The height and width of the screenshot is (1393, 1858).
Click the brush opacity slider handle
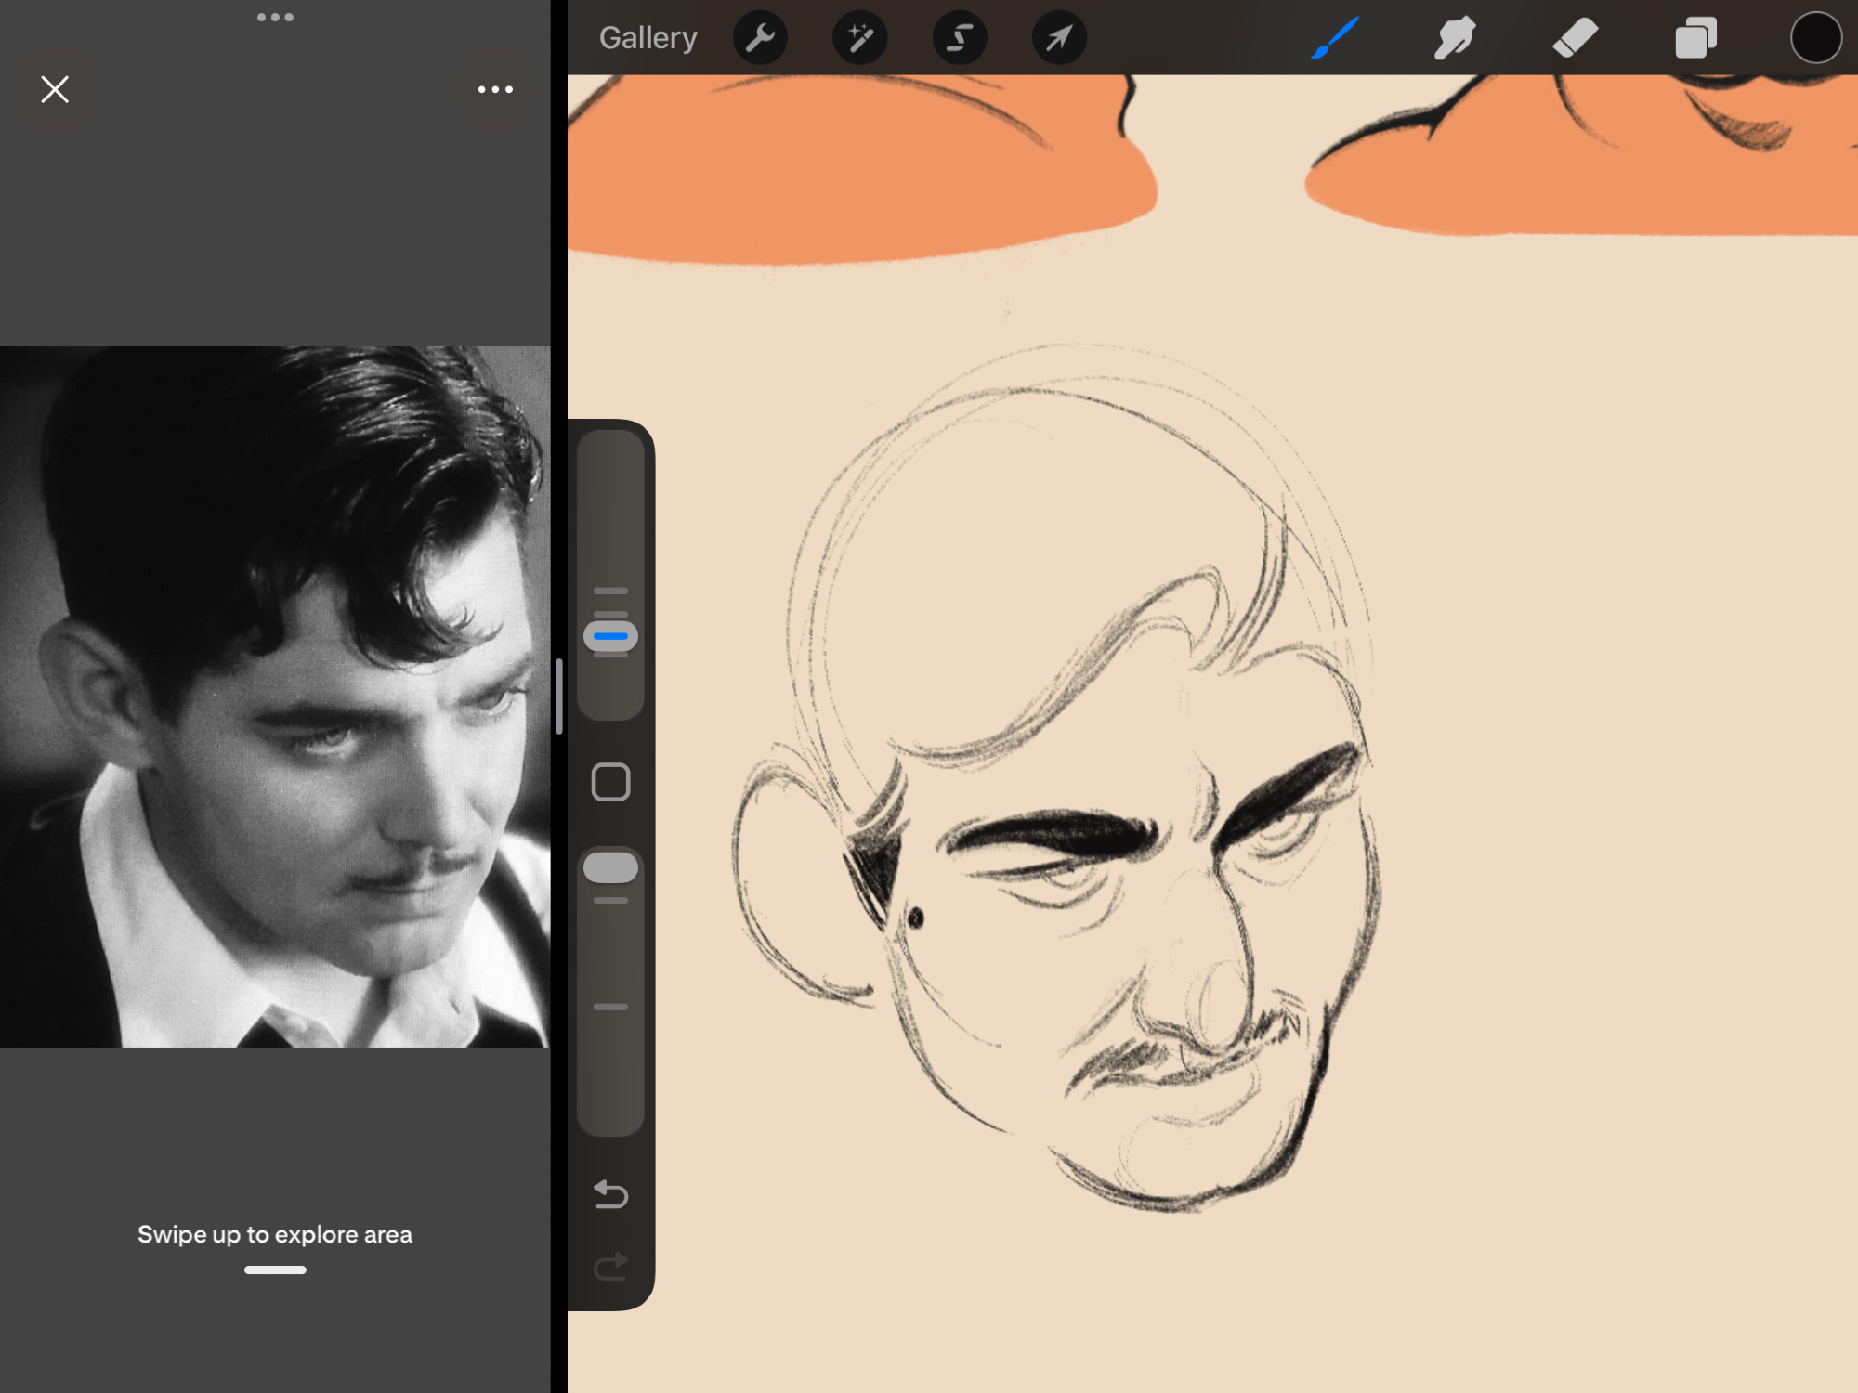pos(610,867)
